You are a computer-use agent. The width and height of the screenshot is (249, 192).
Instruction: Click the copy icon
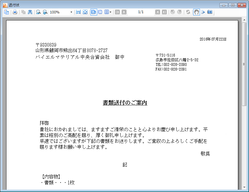(23, 12)
